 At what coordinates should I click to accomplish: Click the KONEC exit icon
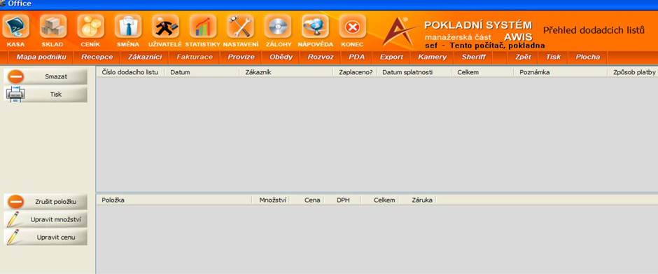point(353,27)
